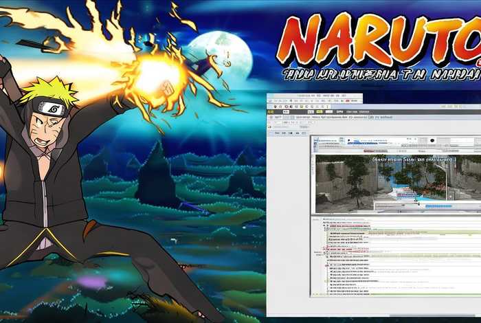Viewport: 481px width, 323px height.
Task: Select the leftmost orange item in the dark menu bar
Action: (x=269, y=111)
